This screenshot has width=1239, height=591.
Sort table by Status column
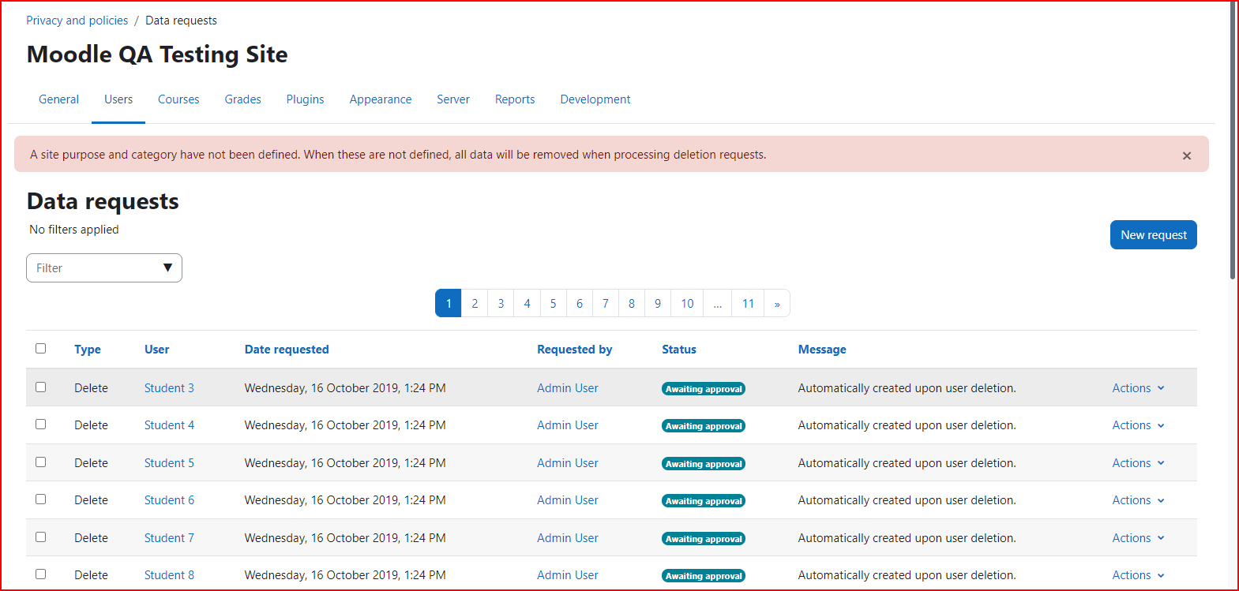pos(679,350)
